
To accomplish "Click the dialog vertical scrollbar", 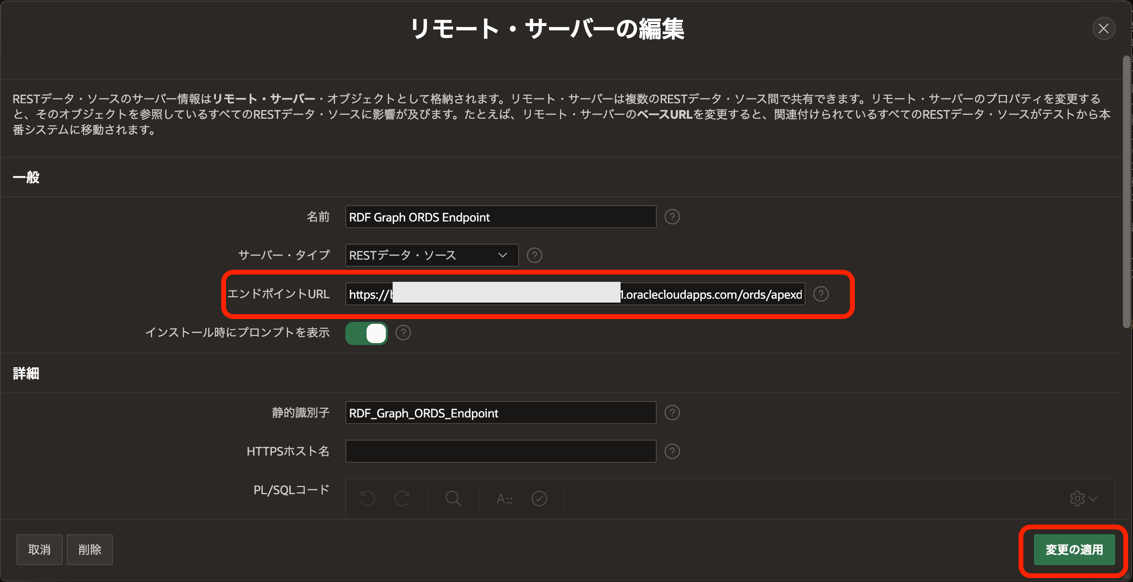I will coord(1127,193).
